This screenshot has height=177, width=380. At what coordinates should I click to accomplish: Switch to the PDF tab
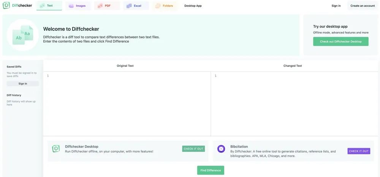pyautogui.click(x=107, y=6)
